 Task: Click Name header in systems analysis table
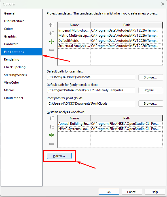74,118
